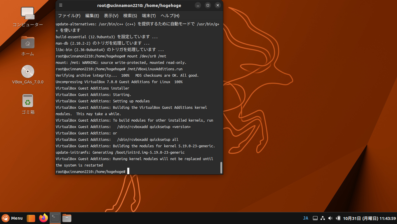Open the network connection tray icon
Screen dimensions: 397x224
(x=323, y=218)
